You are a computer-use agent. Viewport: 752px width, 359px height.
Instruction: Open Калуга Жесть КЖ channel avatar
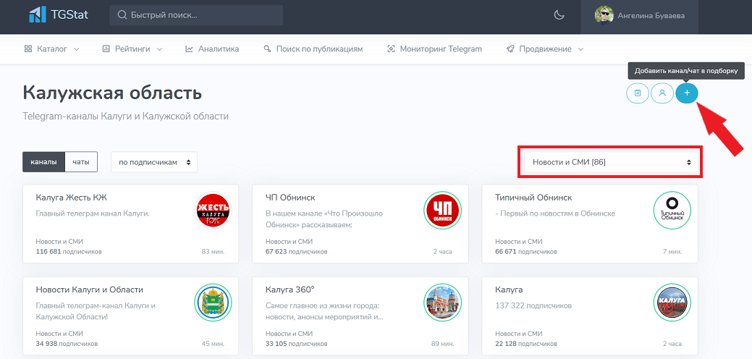pos(214,211)
